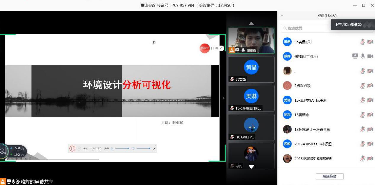Click the mic icon for 3班郑必颖
This screenshot has width=375, height=185.
pyautogui.click(x=363, y=86)
